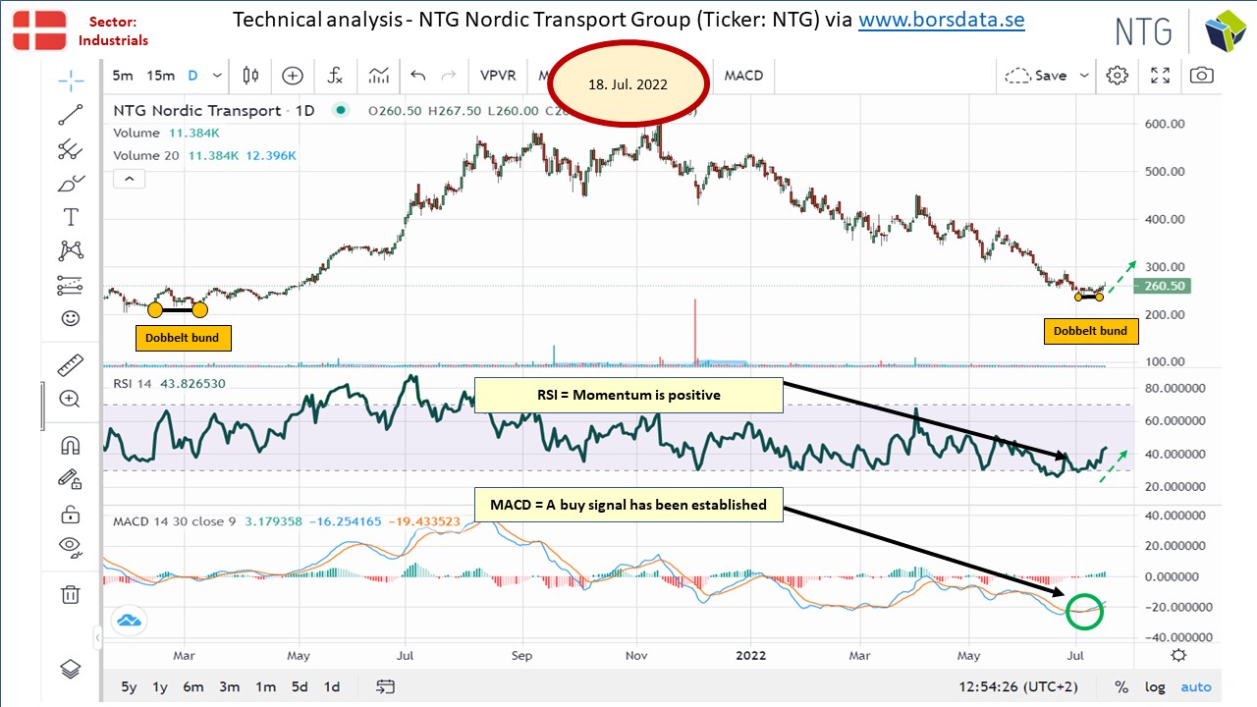Click the NTG Nordic Transport symbol title
This screenshot has width=1257, height=707.
click(197, 111)
